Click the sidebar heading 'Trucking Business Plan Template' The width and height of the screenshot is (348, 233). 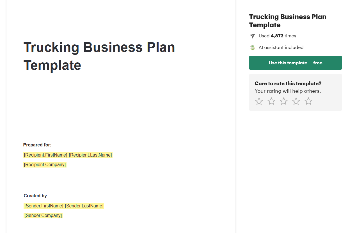(288, 21)
